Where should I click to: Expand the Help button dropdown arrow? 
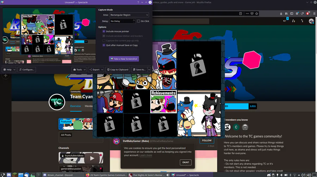(x=14, y=70)
